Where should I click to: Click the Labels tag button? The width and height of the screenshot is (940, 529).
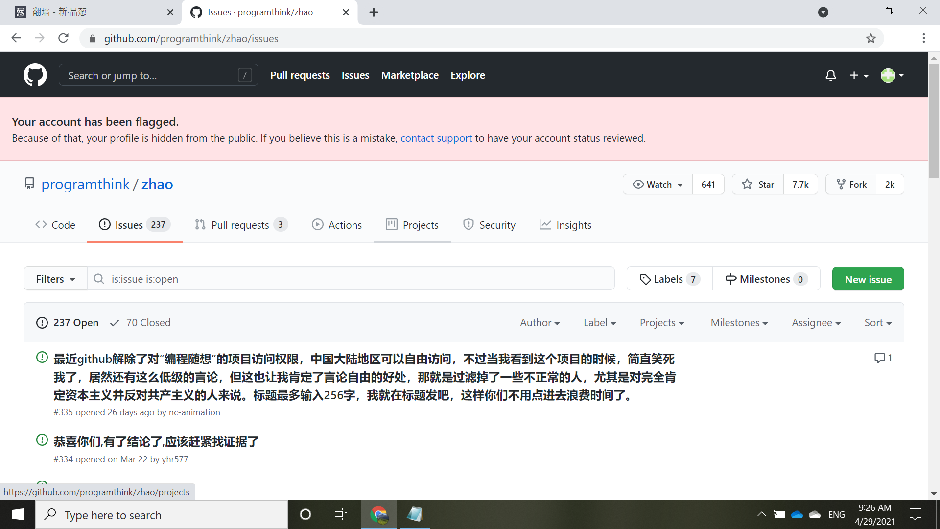coord(669,279)
